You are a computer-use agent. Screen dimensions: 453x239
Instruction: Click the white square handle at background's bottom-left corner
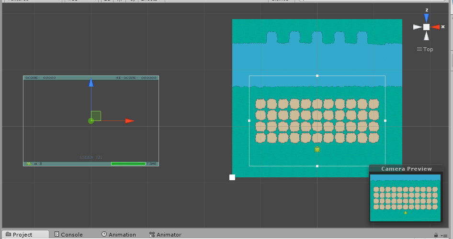[x=232, y=177]
